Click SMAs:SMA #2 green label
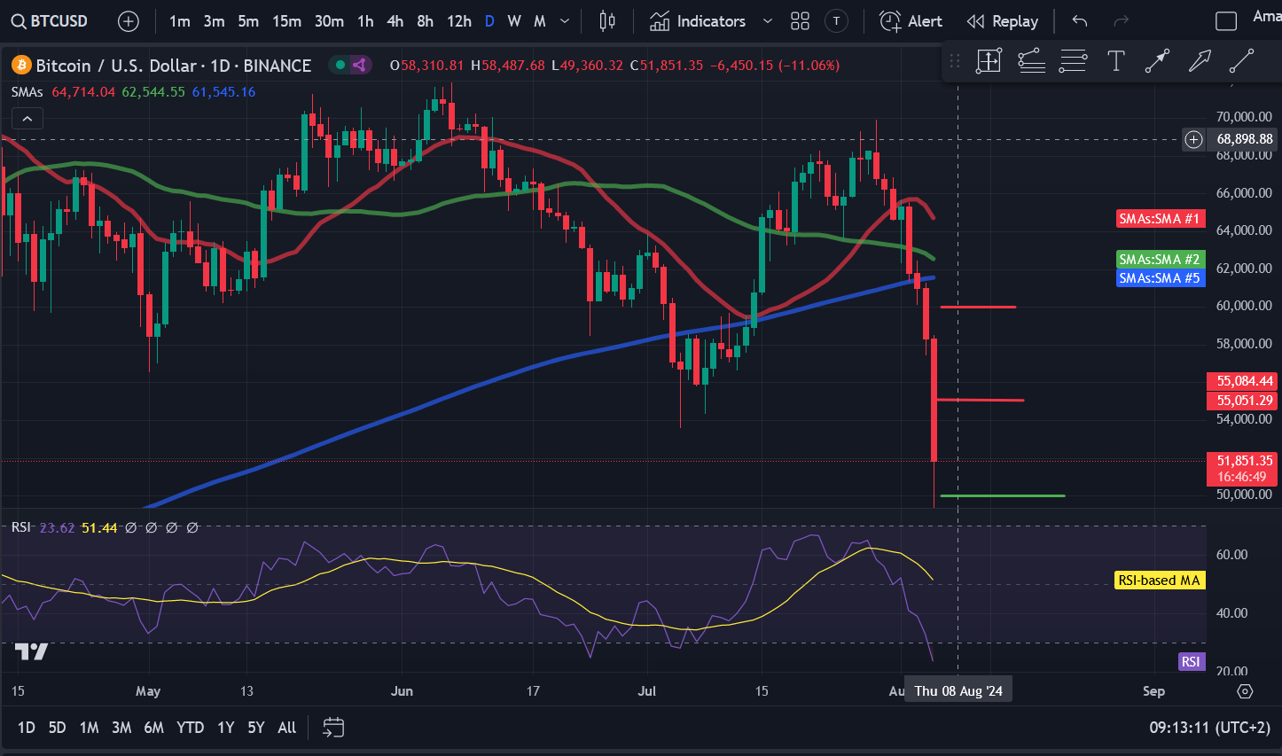The width and height of the screenshot is (1282, 756). [x=1160, y=260]
